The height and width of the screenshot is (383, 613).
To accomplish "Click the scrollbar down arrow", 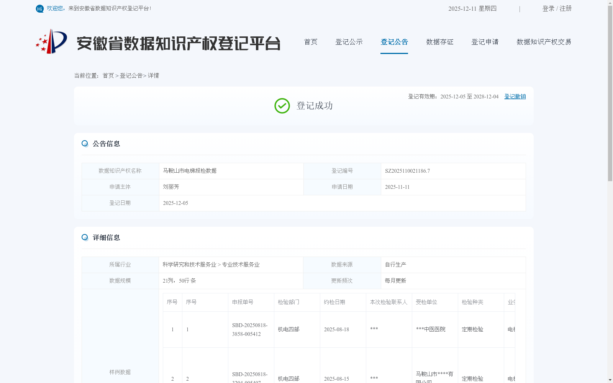I will pos(610,380).
